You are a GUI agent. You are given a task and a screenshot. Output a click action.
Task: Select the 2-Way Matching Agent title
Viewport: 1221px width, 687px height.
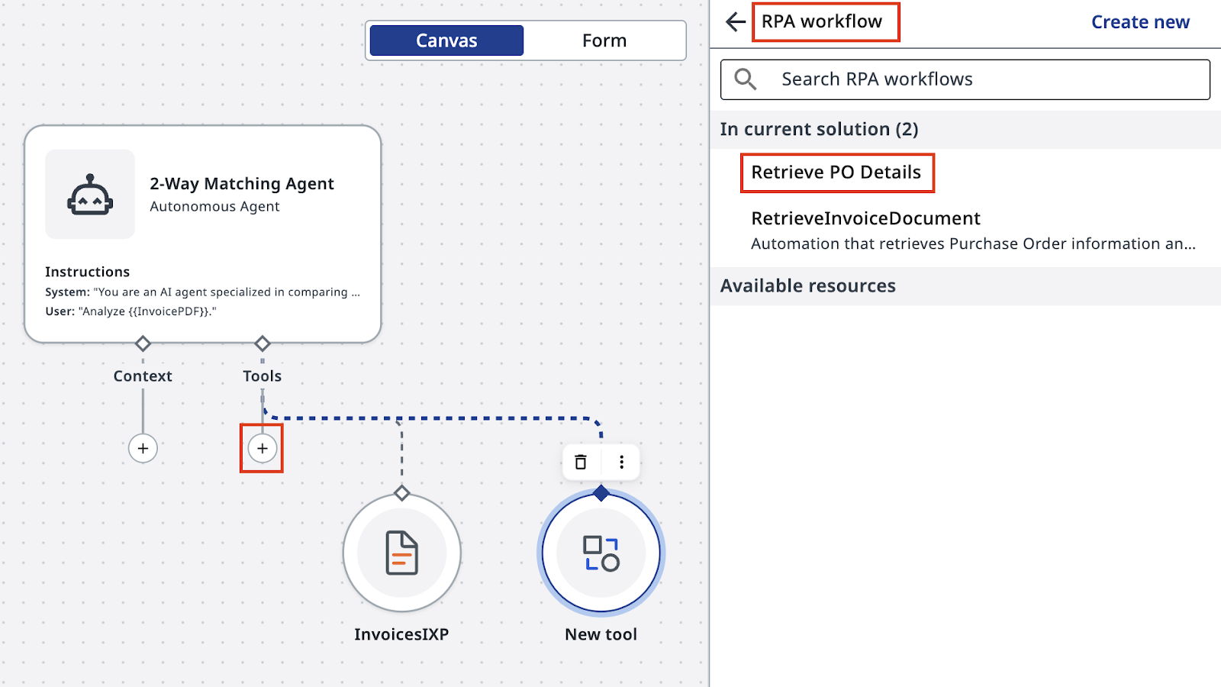point(242,184)
